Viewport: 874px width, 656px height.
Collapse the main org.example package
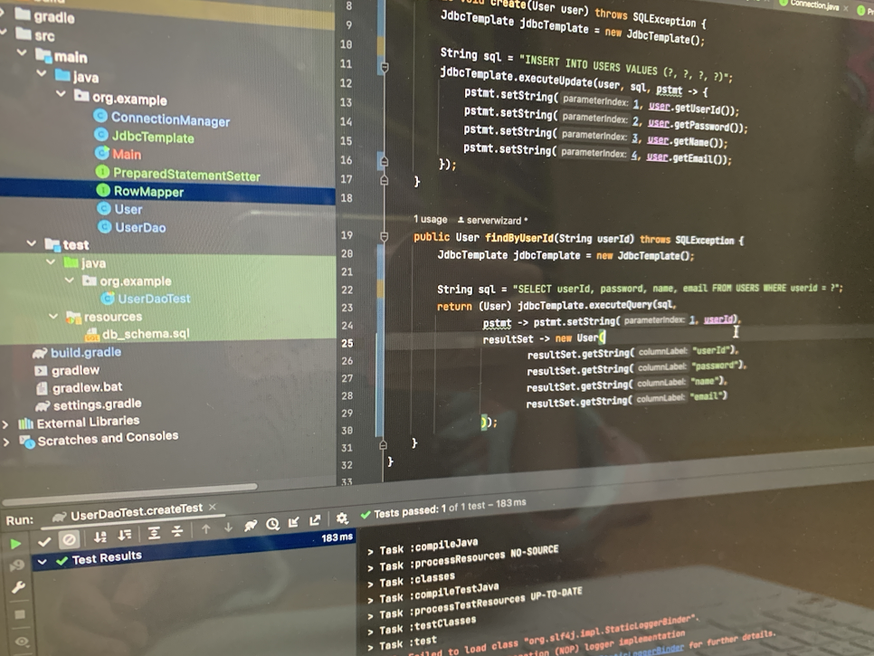(61, 93)
